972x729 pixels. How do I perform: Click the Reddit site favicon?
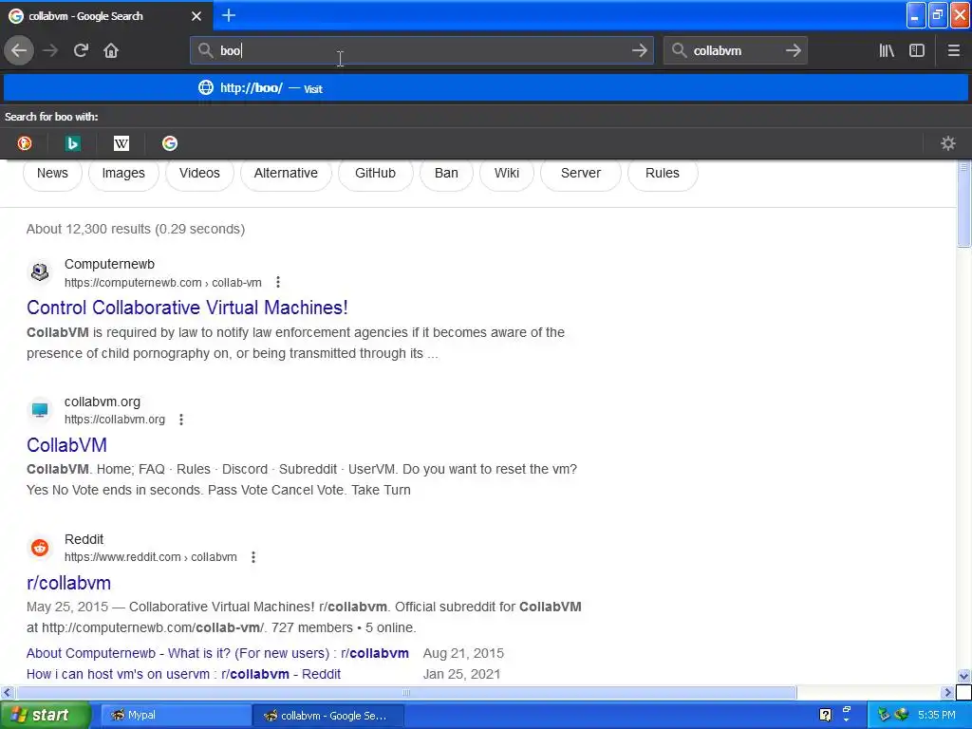pos(40,548)
